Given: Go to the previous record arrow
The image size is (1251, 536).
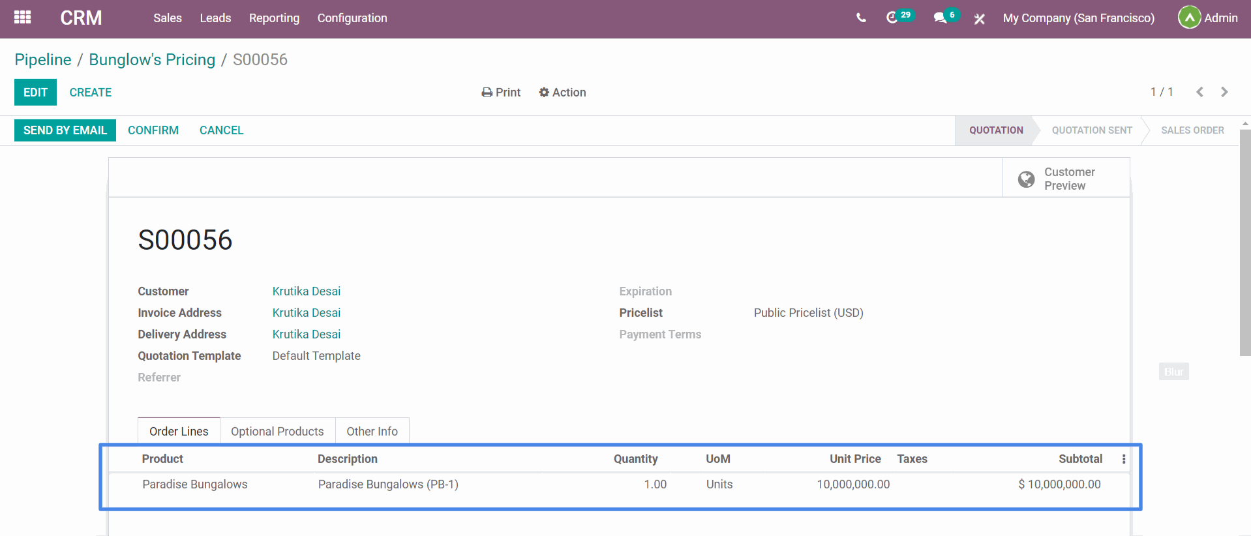Looking at the screenshot, I should 1199,92.
